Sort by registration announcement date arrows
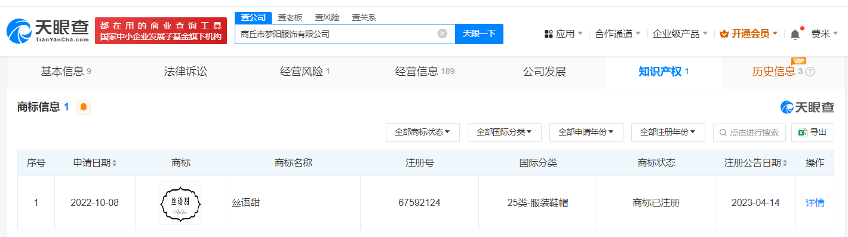The image size is (848, 237). (x=786, y=163)
